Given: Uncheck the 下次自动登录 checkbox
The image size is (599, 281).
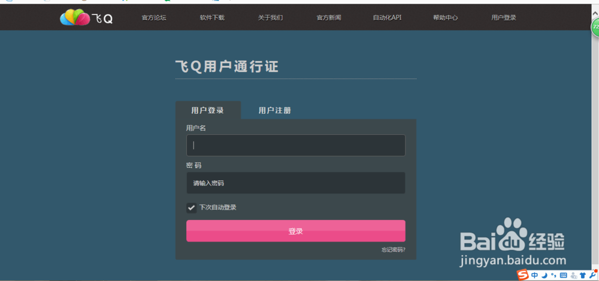Looking at the screenshot, I should click(x=192, y=208).
